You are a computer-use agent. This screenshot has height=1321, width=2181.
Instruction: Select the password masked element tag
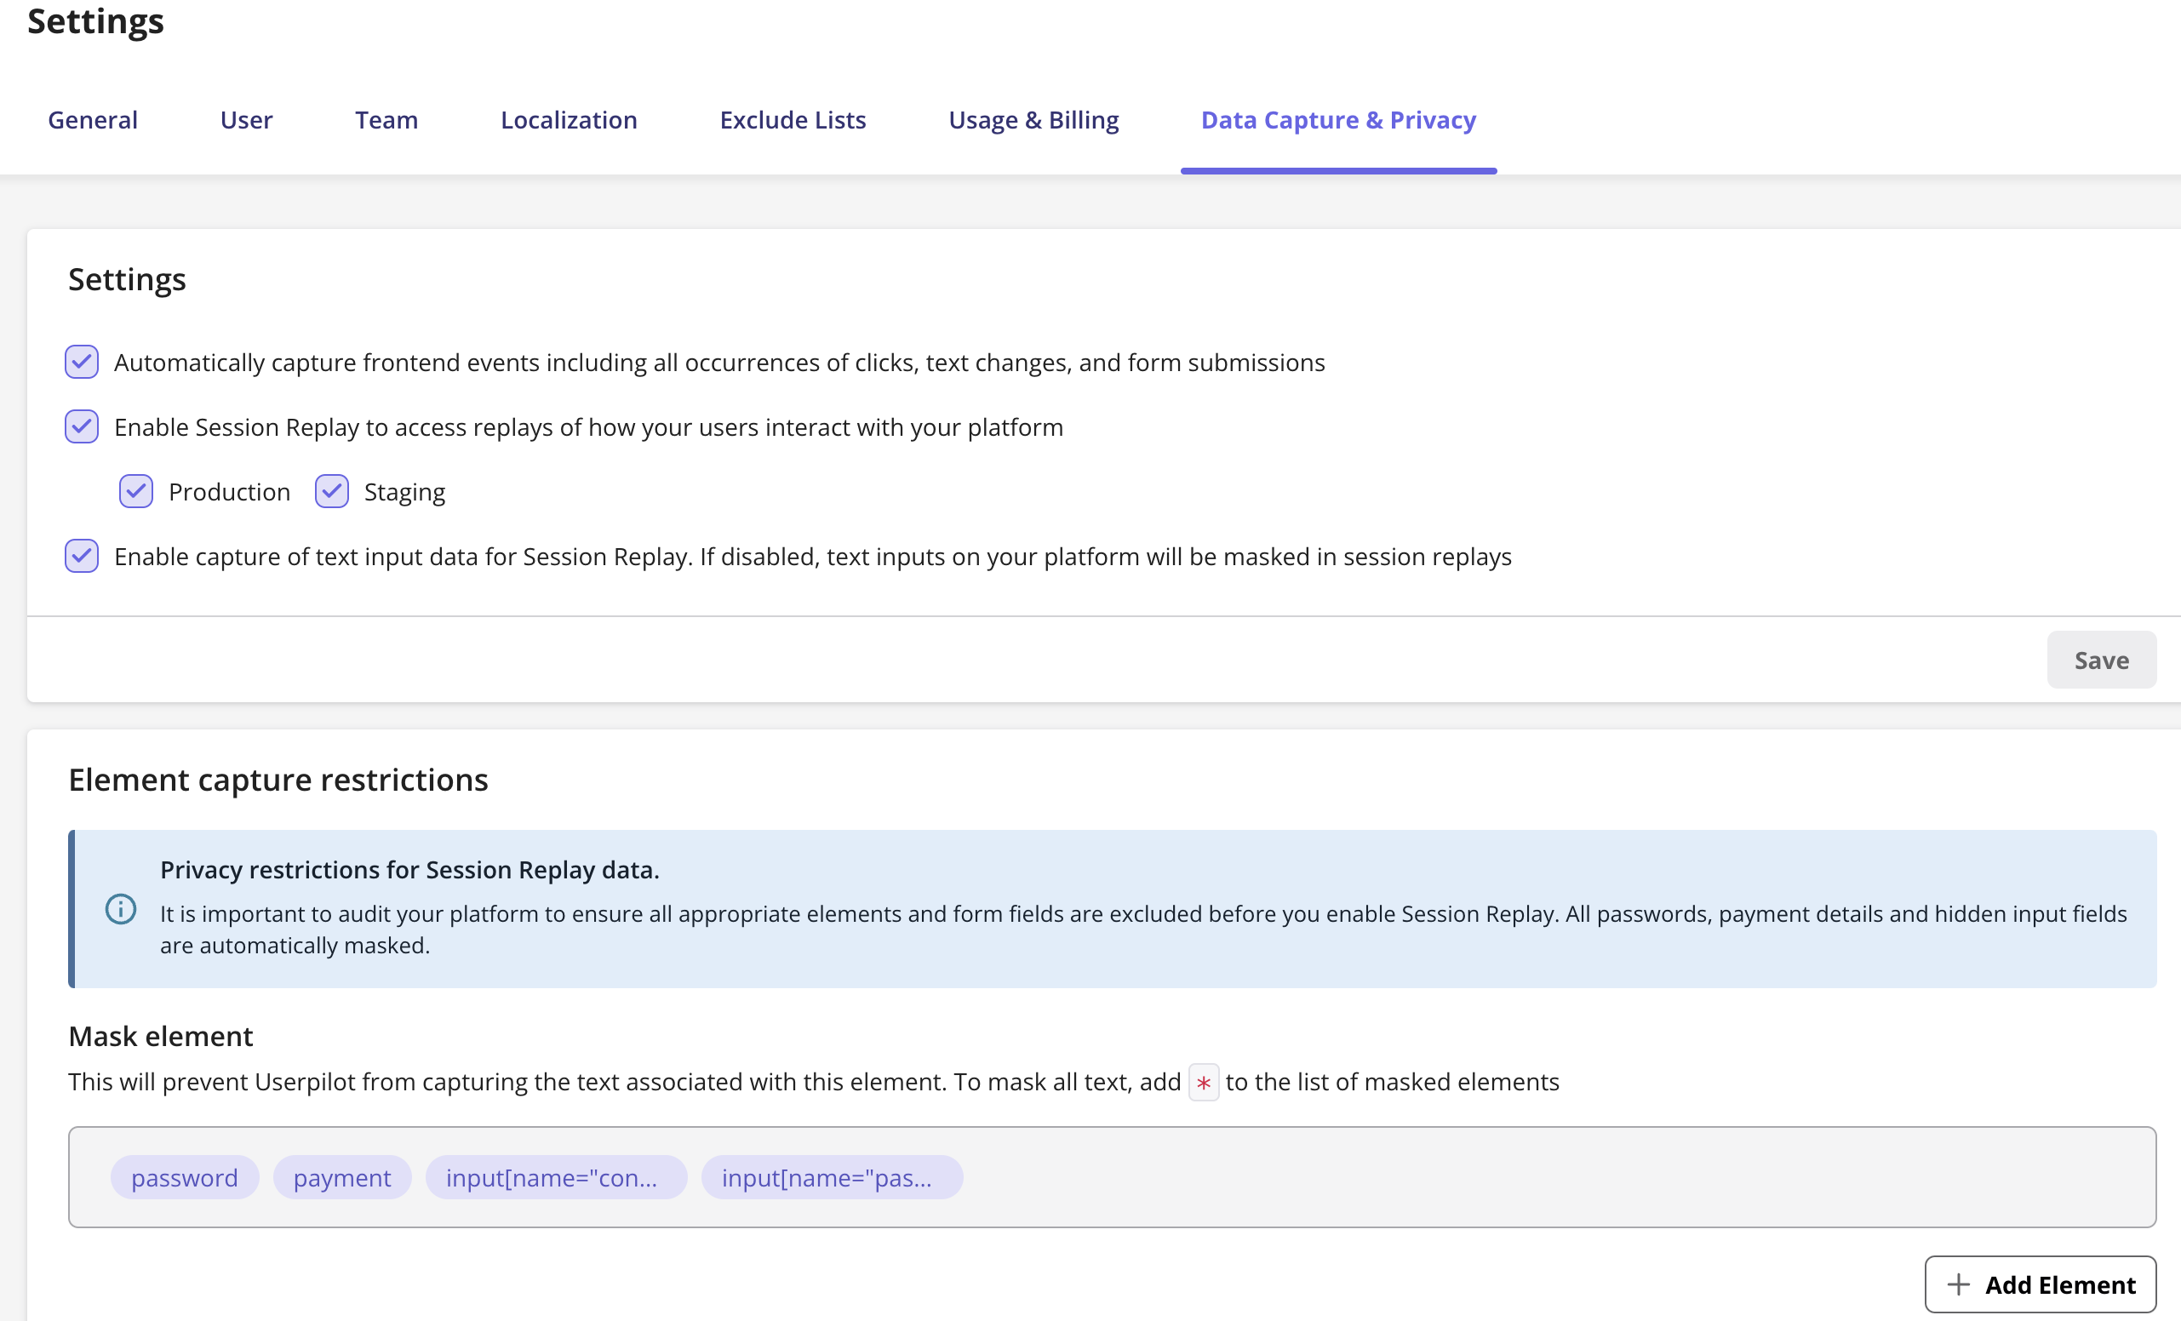click(184, 1178)
